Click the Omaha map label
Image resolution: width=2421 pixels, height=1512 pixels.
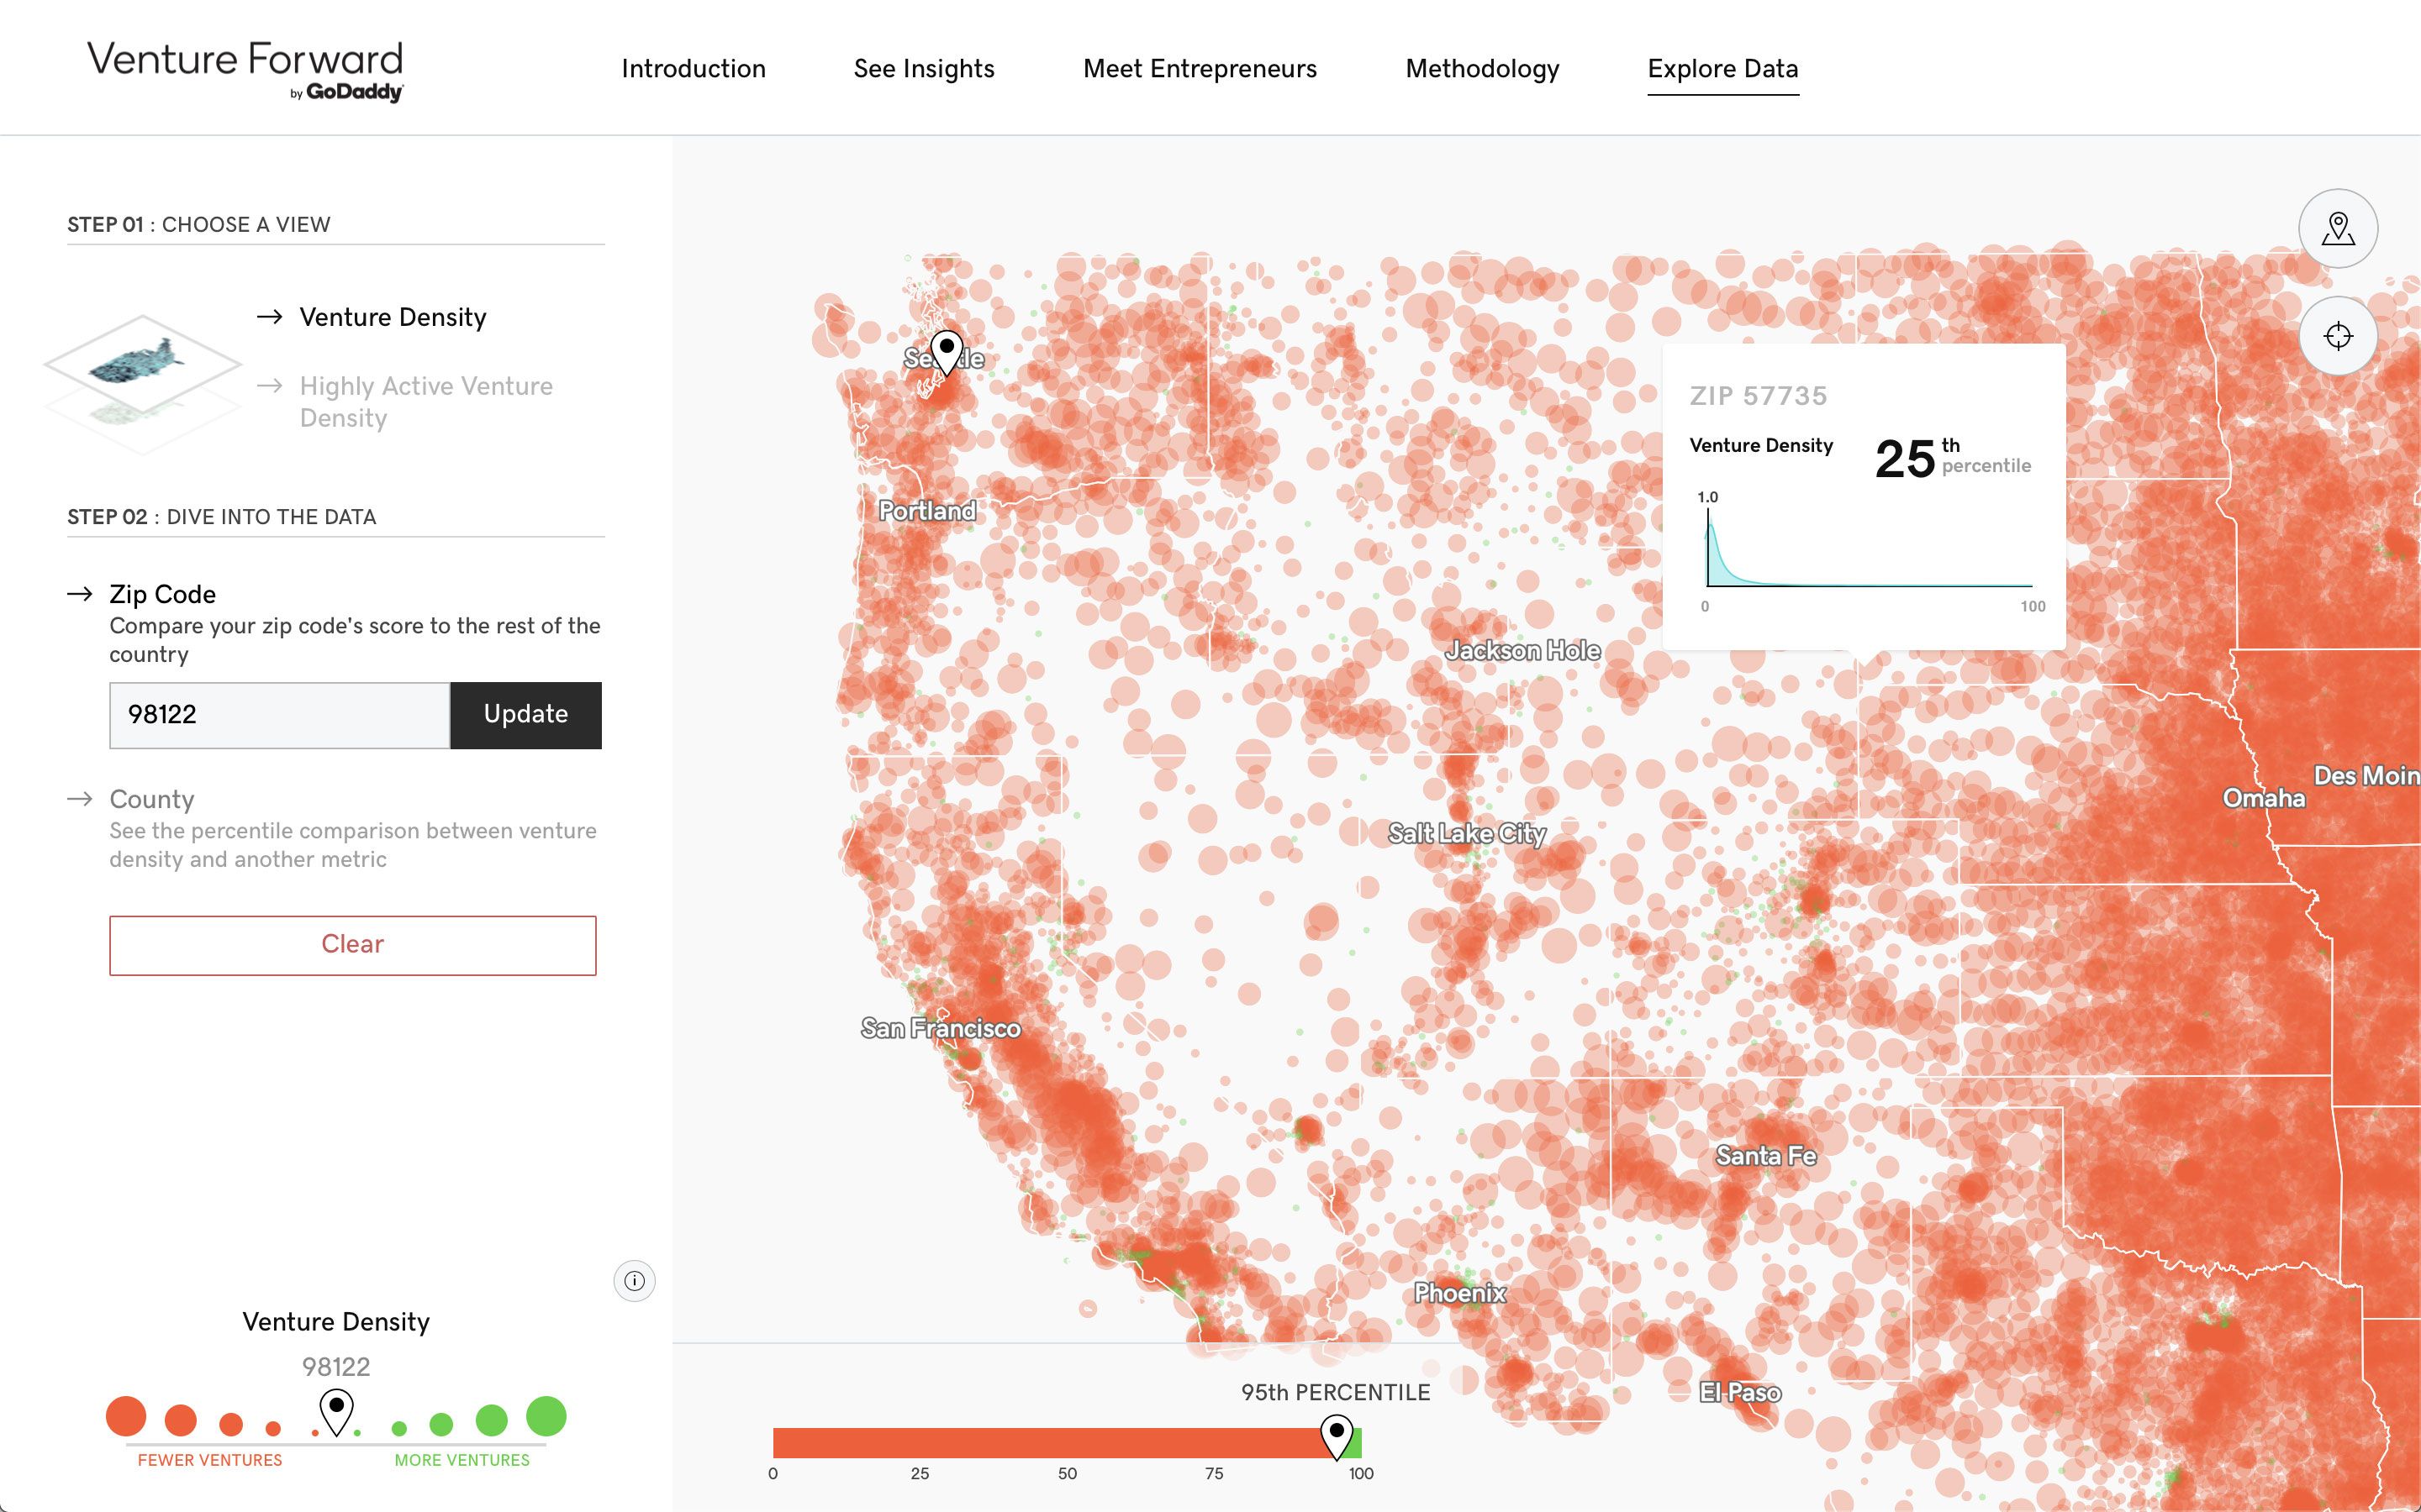[x=2263, y=798]
